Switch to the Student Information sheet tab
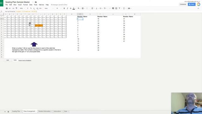The height and width of the screenshot is (114, 202). coord(45,111)
